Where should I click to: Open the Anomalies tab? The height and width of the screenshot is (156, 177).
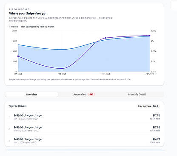pyautogui.click(x=84, y=95)
